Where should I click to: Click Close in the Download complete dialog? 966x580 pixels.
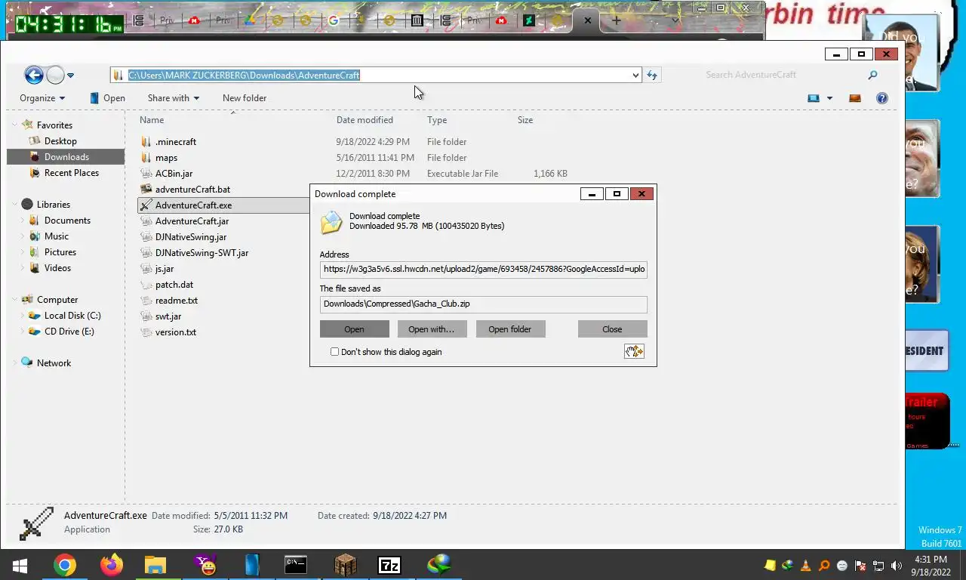(612, 329)
